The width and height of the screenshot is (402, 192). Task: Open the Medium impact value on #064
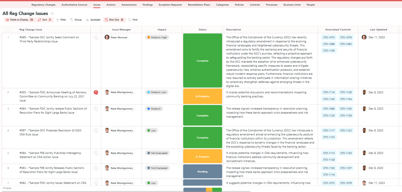(154, 109)
